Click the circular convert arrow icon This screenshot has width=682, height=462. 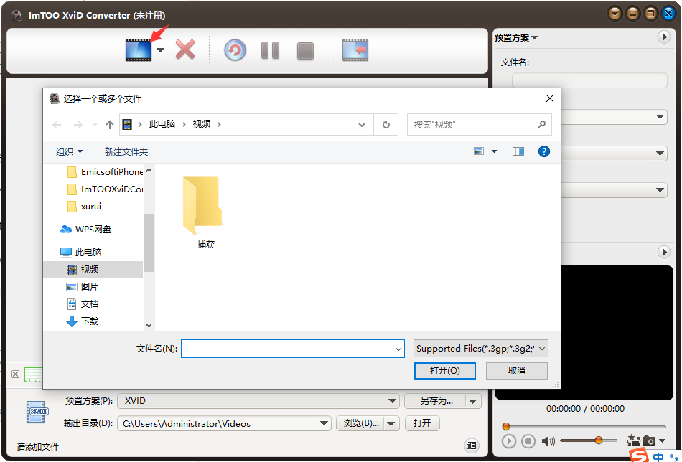235,50
